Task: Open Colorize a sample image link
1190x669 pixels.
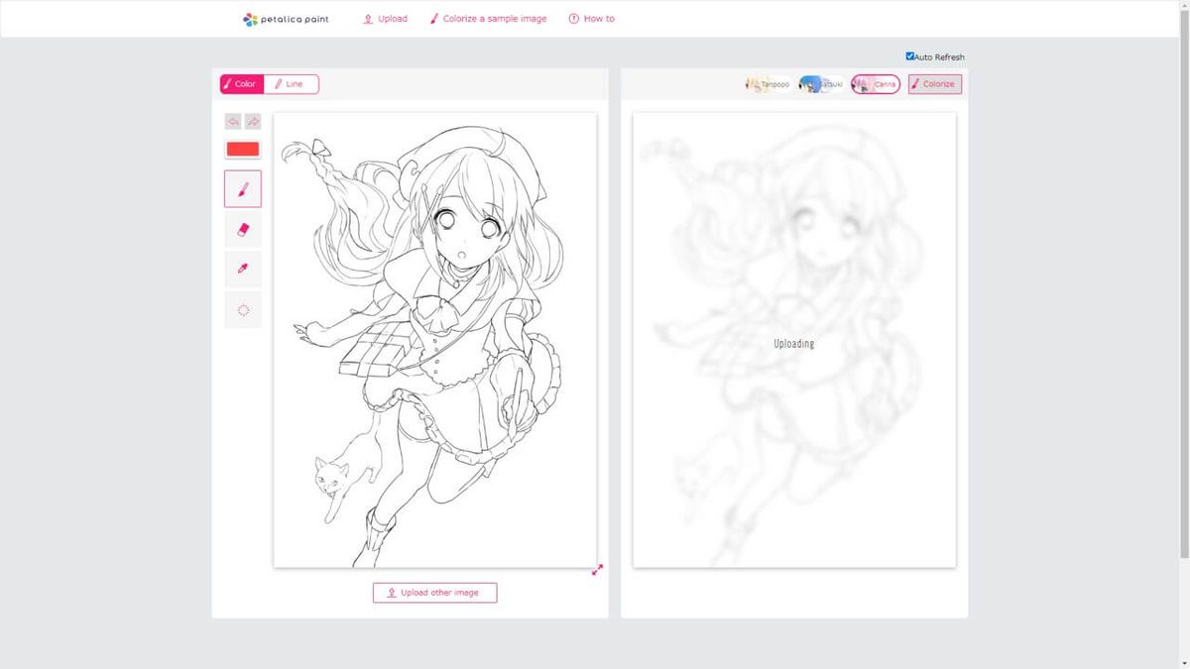Action: coord(488,19)
